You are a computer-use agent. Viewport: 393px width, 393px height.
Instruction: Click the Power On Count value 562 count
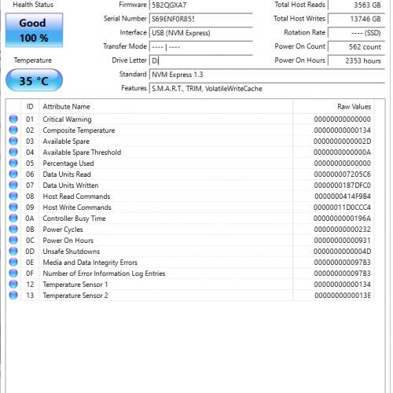pos(356,47)
